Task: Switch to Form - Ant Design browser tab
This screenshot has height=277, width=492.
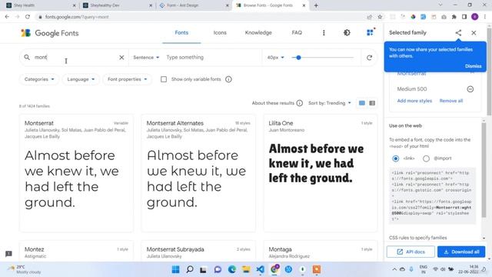Action: click(x=194, y=5)
